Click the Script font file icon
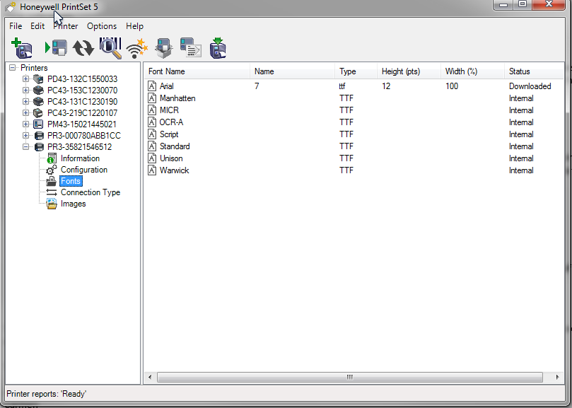572x408 pixels. click(x=152, y=134)
